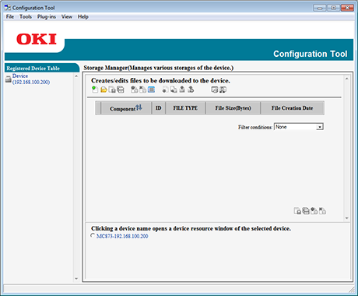Open the View menu
This screenshot has width=358, height=296.
pos(67,16)
